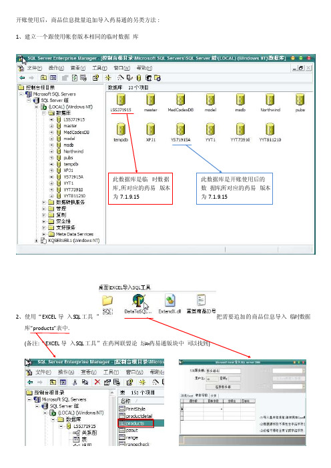The image size is (331, 468).
Task: Select YS71915A in the left tree
Action: (73, 177)
